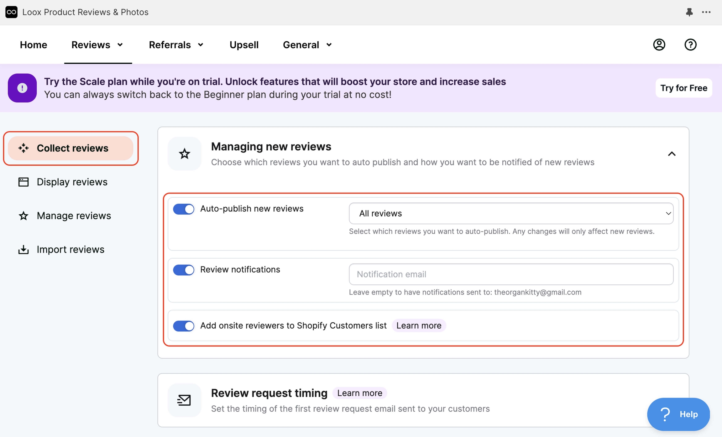
Task: Collapse the Managing new reviews section
Action: (x=671, y=154)
